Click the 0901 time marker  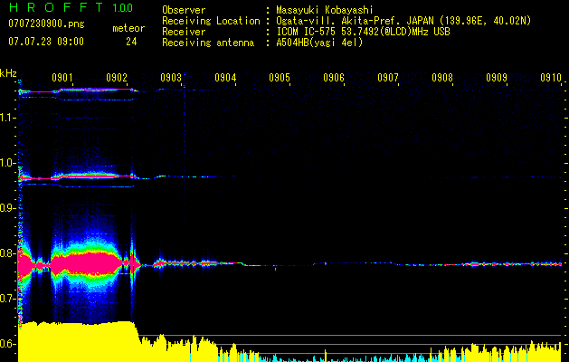click(62, 77)
